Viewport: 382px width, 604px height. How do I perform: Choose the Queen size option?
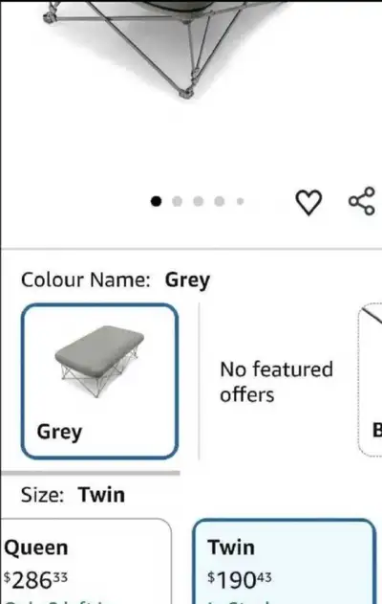click(86, 561)
